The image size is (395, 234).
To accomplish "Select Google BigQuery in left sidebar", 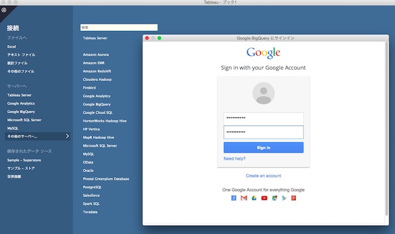I will [x=21, y=112].
